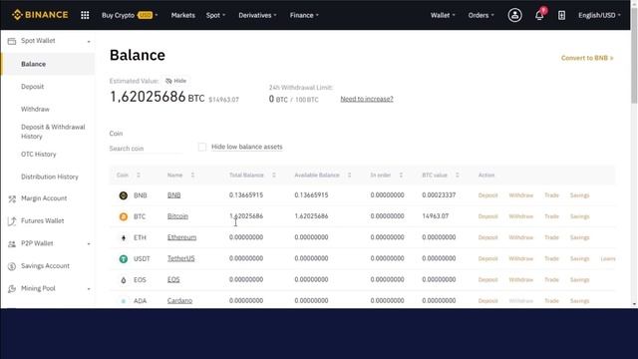Click Trade in the ETH row

tap(551, 237)
